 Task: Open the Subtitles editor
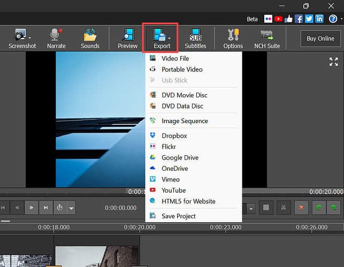pos(195,35)
